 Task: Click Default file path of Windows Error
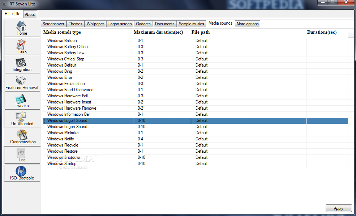pyautogui.click(x=201, y=77)
